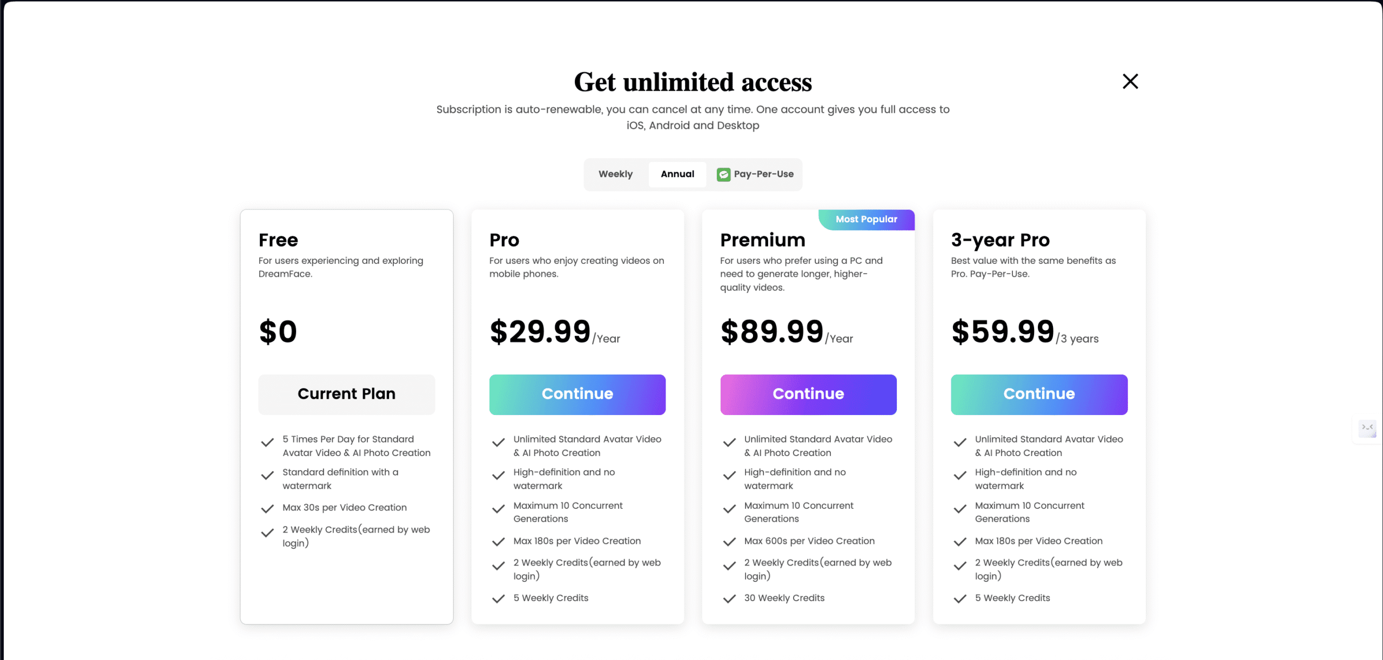Click the Most Popular badge
This screenshot has width=1383, height=660.
click(867, 219)
